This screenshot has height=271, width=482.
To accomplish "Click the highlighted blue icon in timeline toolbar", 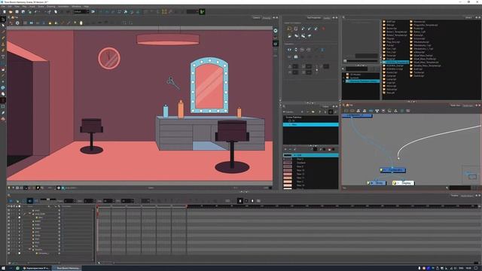I will point(30,201).
